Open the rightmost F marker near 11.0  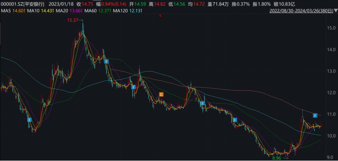pyautogui.click(x=315, y=115)
